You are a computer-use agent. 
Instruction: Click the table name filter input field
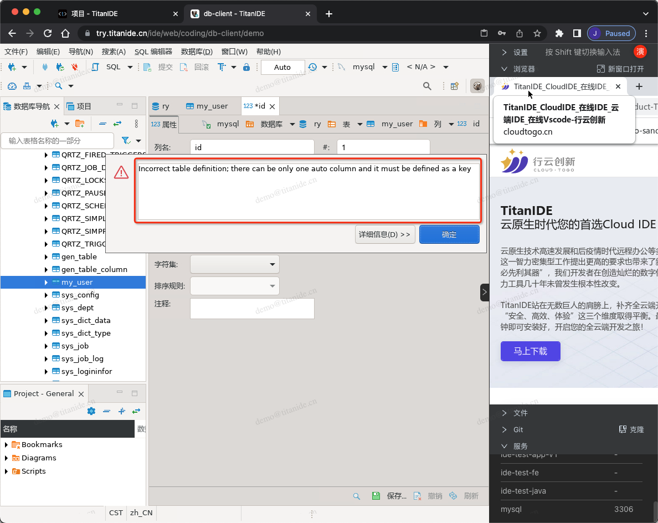(x=57, y=141)
